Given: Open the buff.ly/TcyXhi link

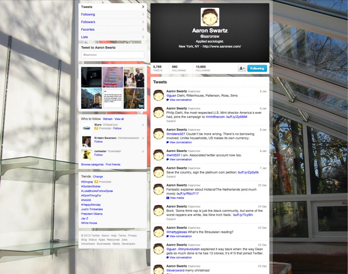Looking at the screenshot, I should (x=243, y=215).
